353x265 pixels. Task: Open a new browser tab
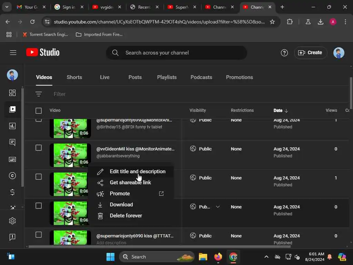(x=282, y=7)
